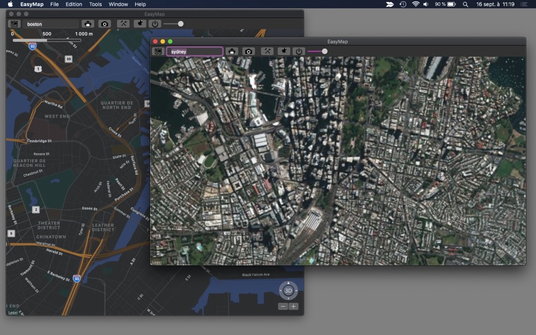Toggle the power button in Boston window
The image size is (536, 335).
[x=155, y=23]
